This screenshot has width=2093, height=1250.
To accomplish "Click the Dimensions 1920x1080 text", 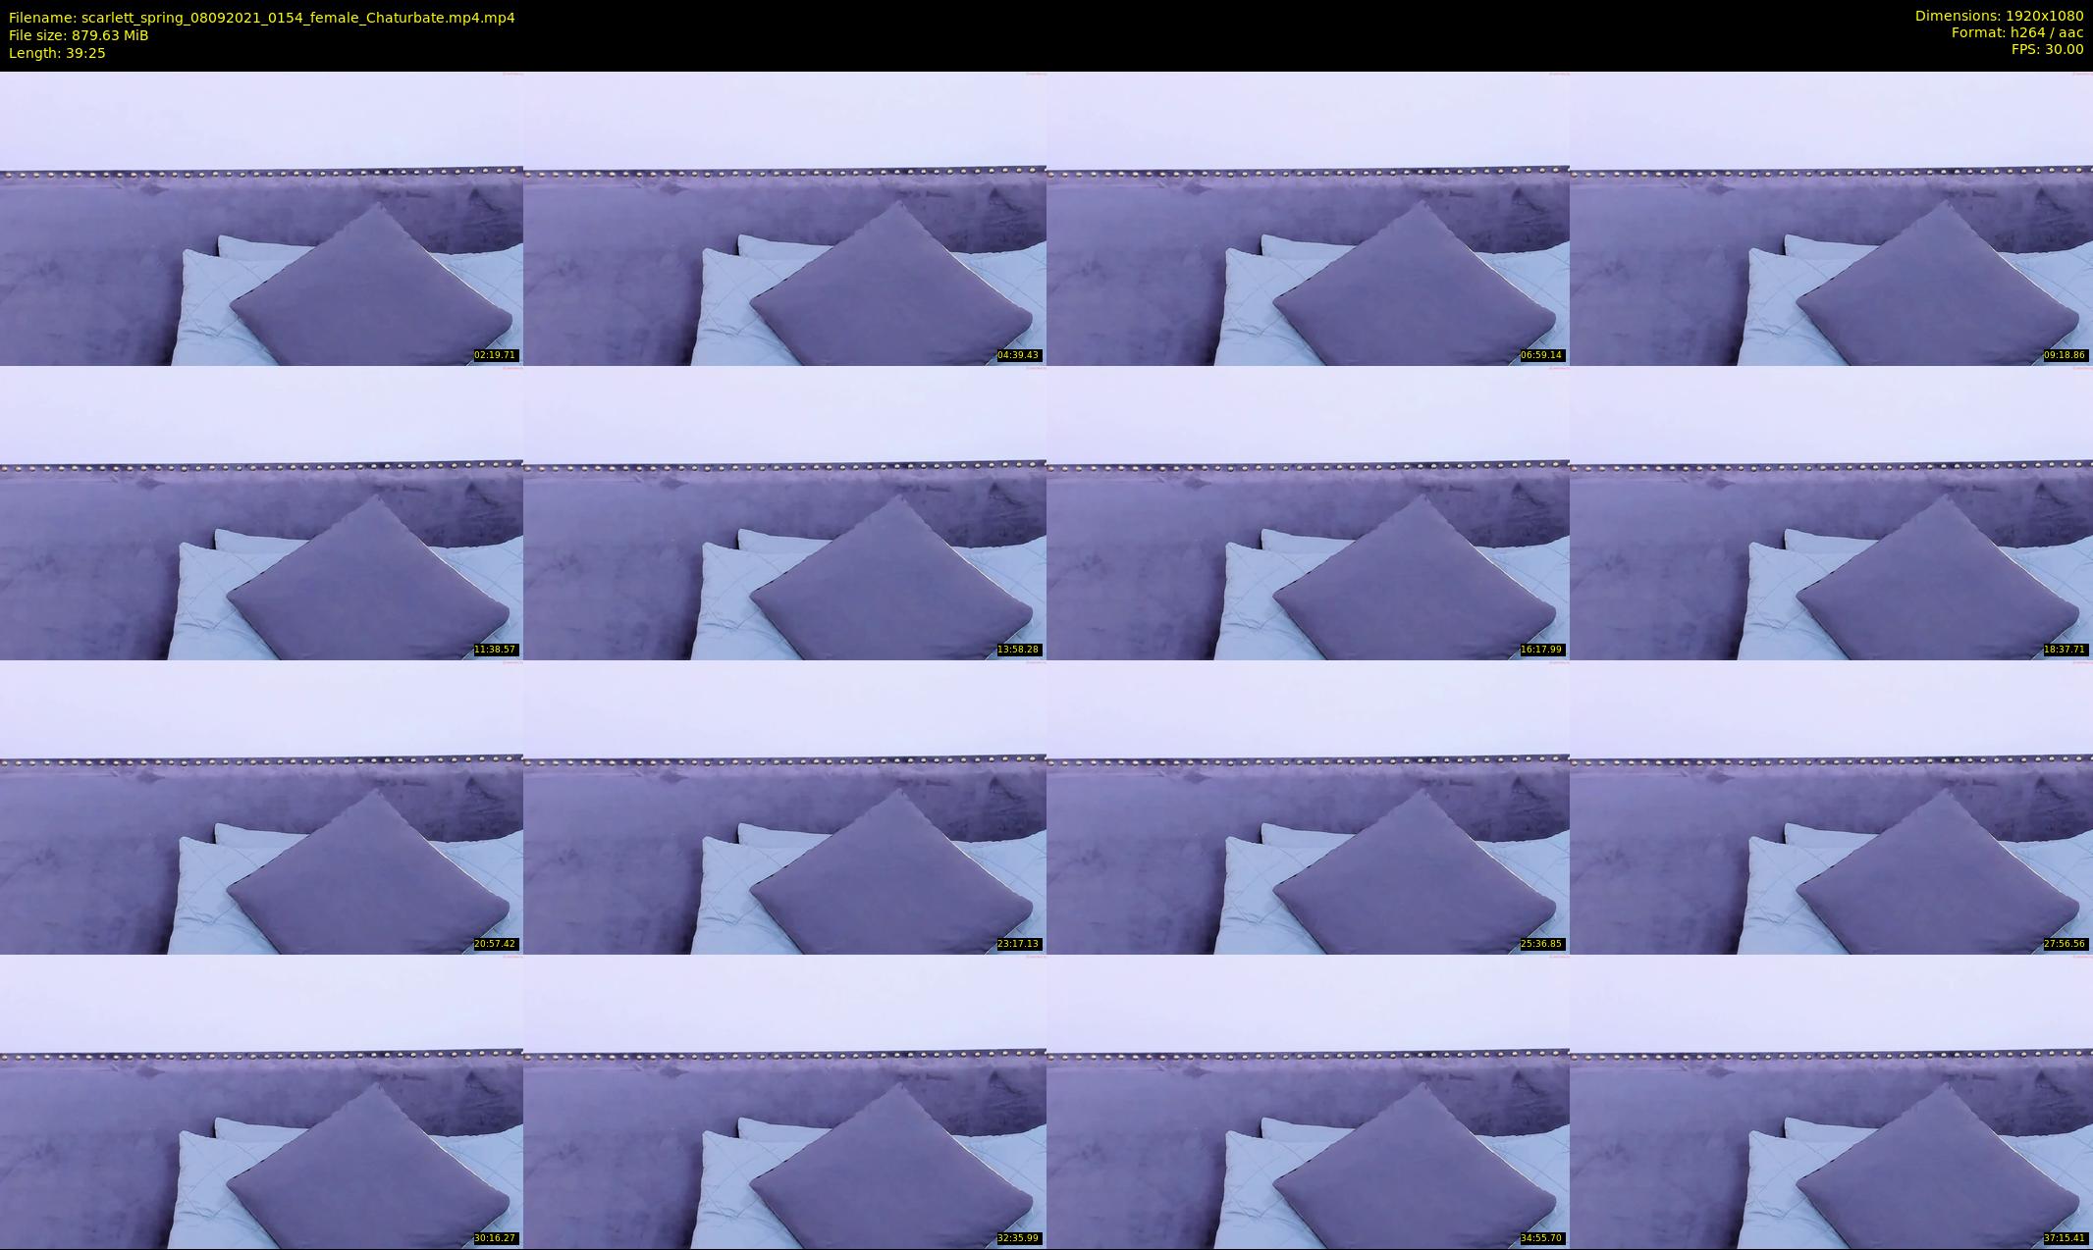I will tap(1999, 16).
